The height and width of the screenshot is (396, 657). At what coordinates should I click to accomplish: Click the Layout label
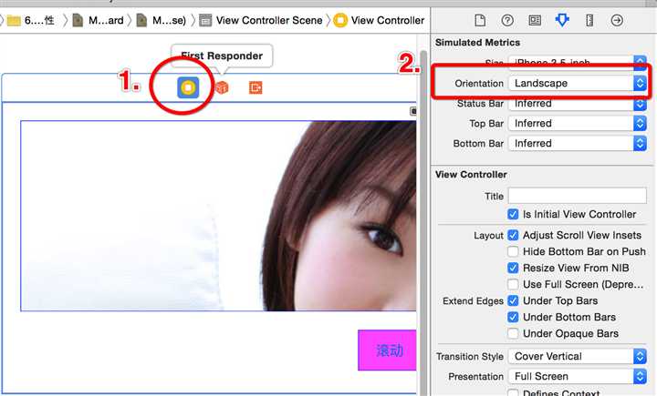[x=488, y=236]
